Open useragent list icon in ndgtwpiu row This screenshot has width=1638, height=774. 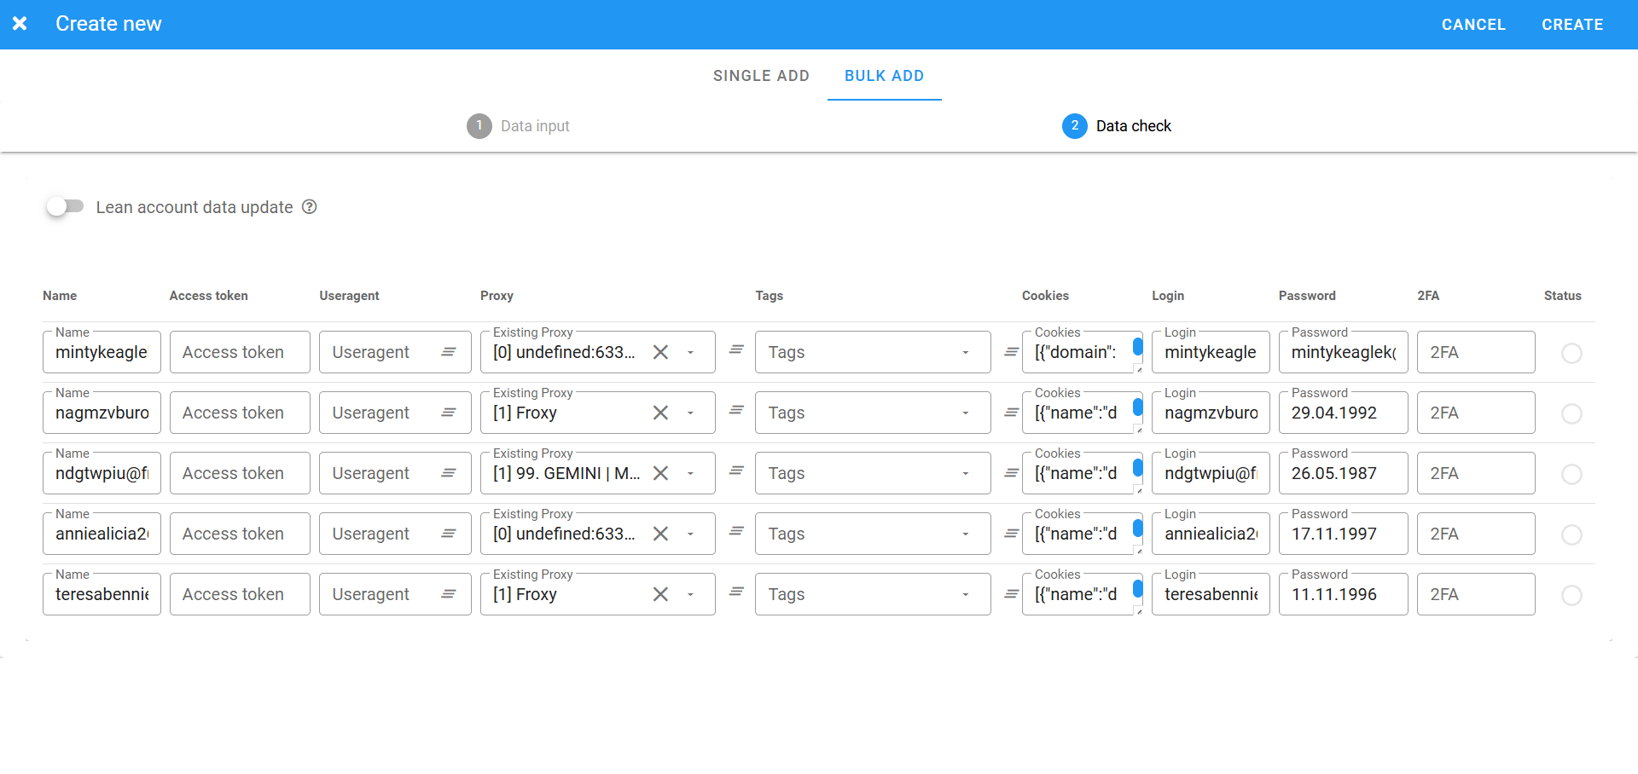coord(449,473)
